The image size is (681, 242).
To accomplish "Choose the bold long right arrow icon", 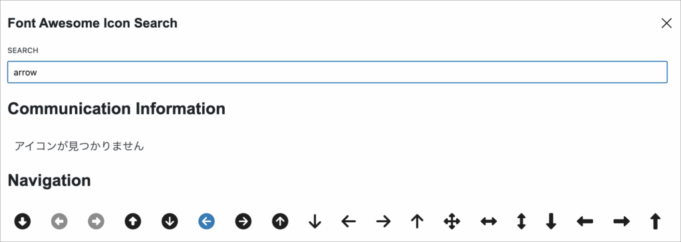I will (622, 221).
